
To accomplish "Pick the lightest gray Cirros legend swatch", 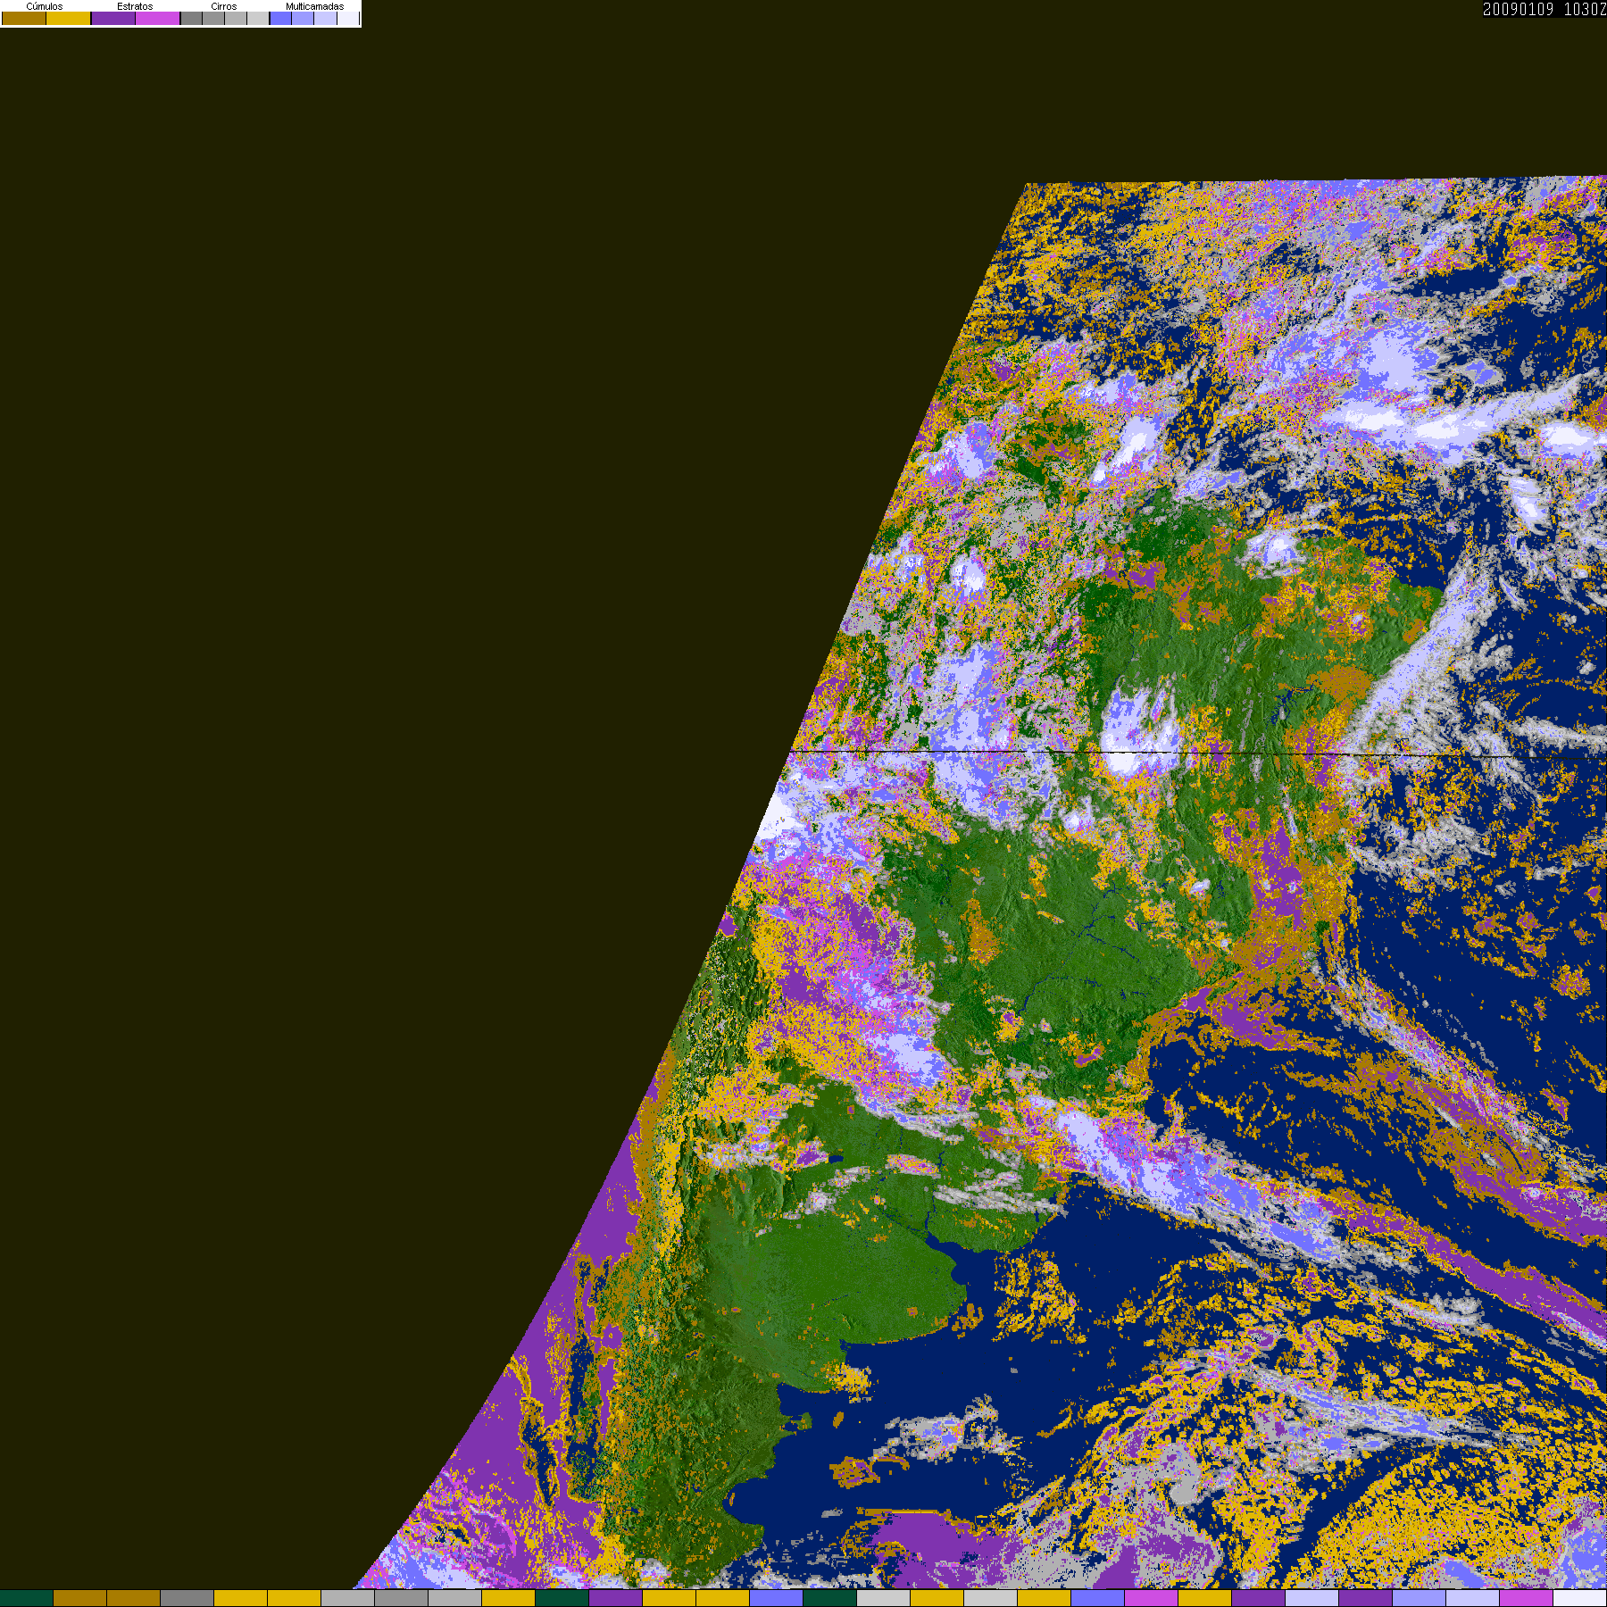I will tap(258, 19).
